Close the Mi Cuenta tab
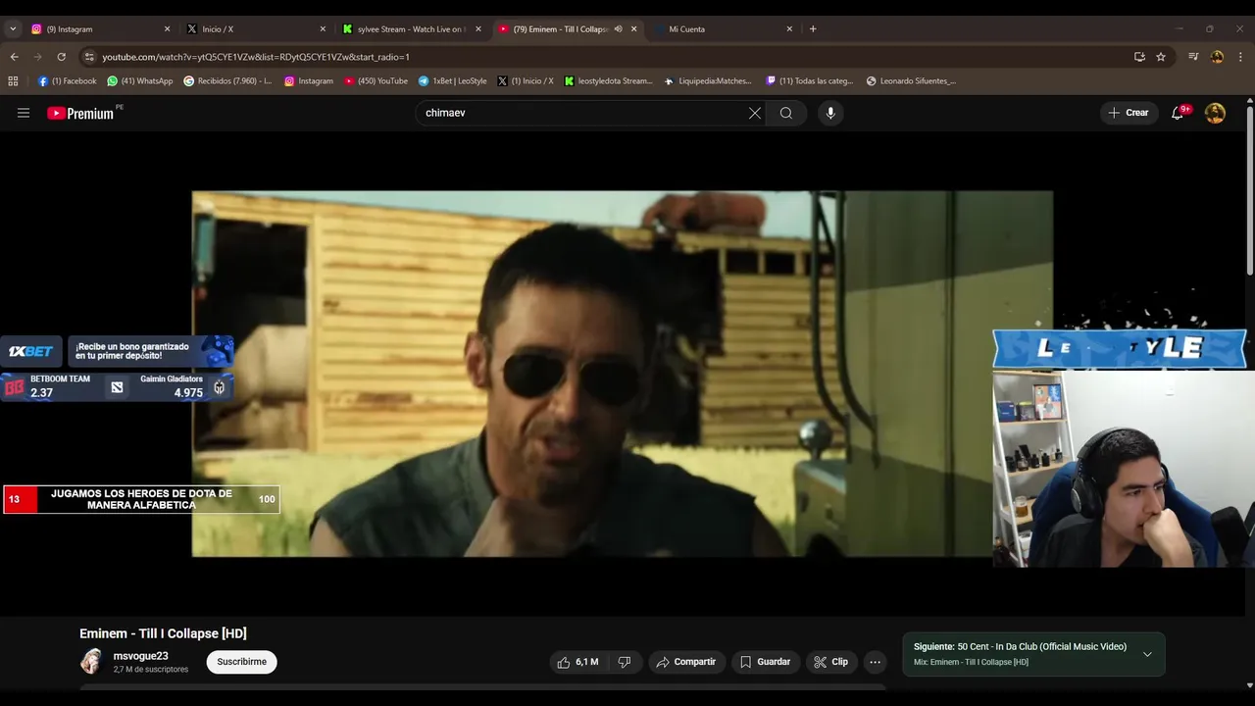This screenshot has height=706, width=1255. pos(789,29)
